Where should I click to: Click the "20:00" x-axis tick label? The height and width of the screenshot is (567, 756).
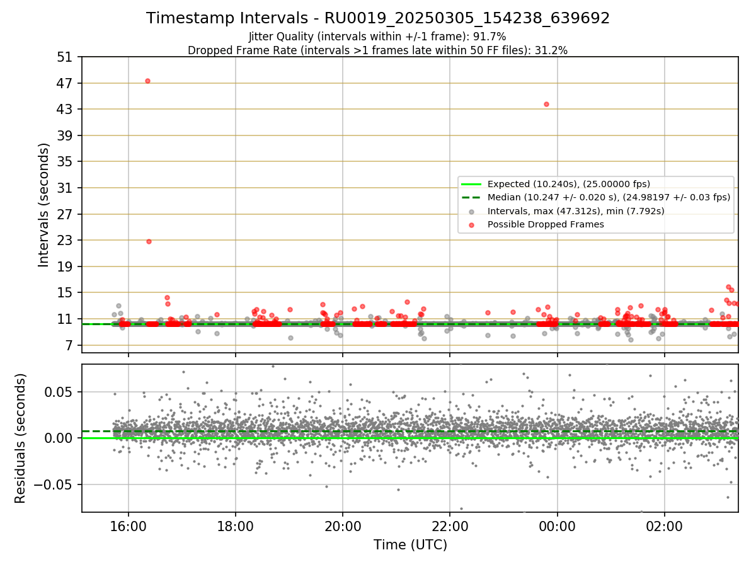[343, 526]
